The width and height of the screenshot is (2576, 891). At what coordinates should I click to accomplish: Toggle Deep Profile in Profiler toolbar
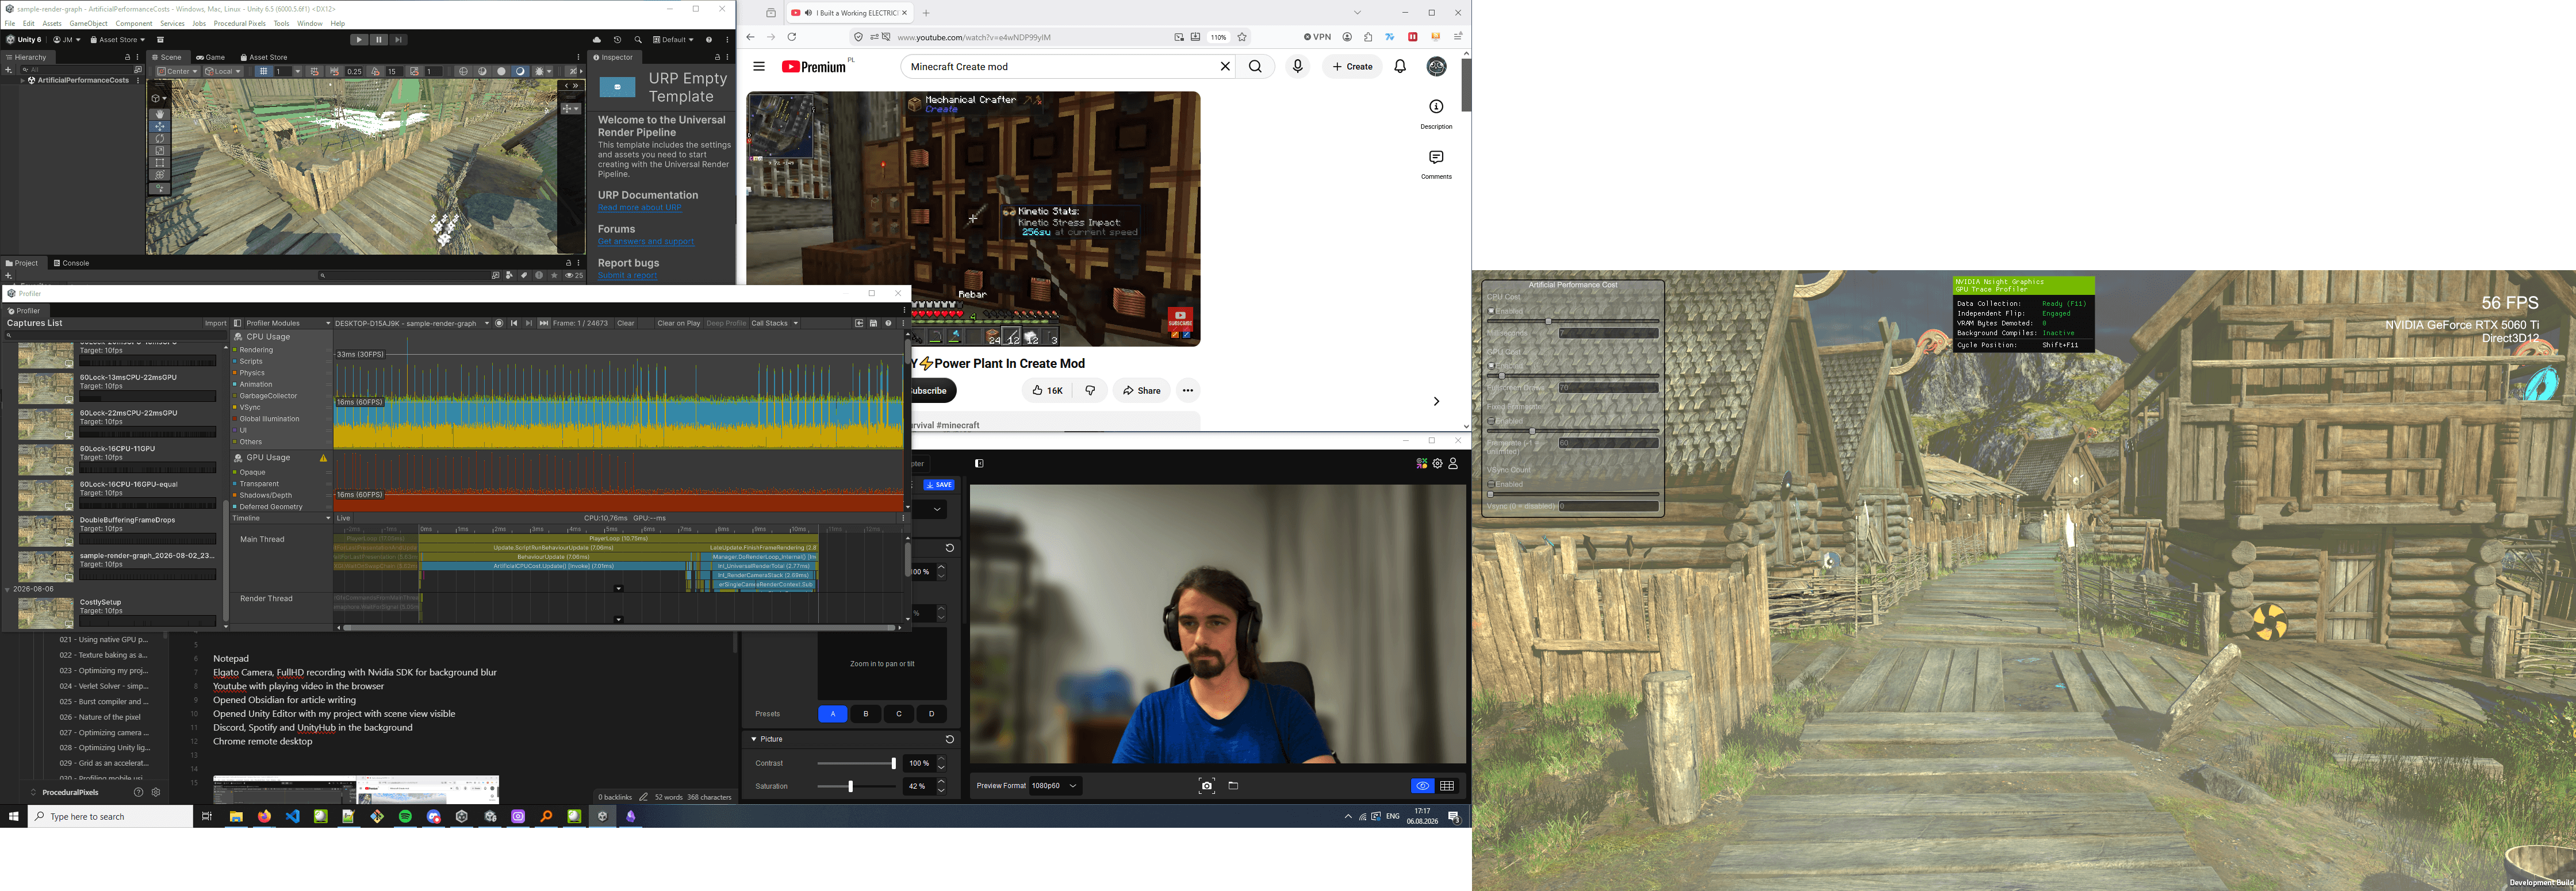[x=726, y=323]
